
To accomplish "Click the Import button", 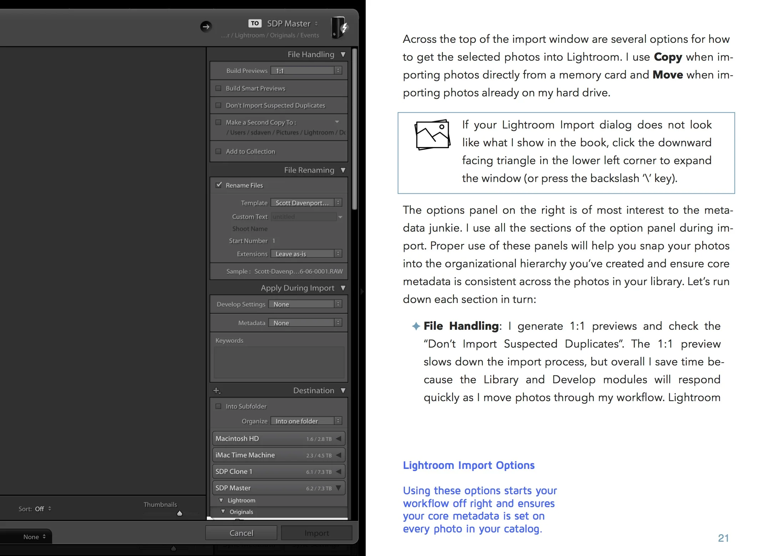I will coord(317,533).
